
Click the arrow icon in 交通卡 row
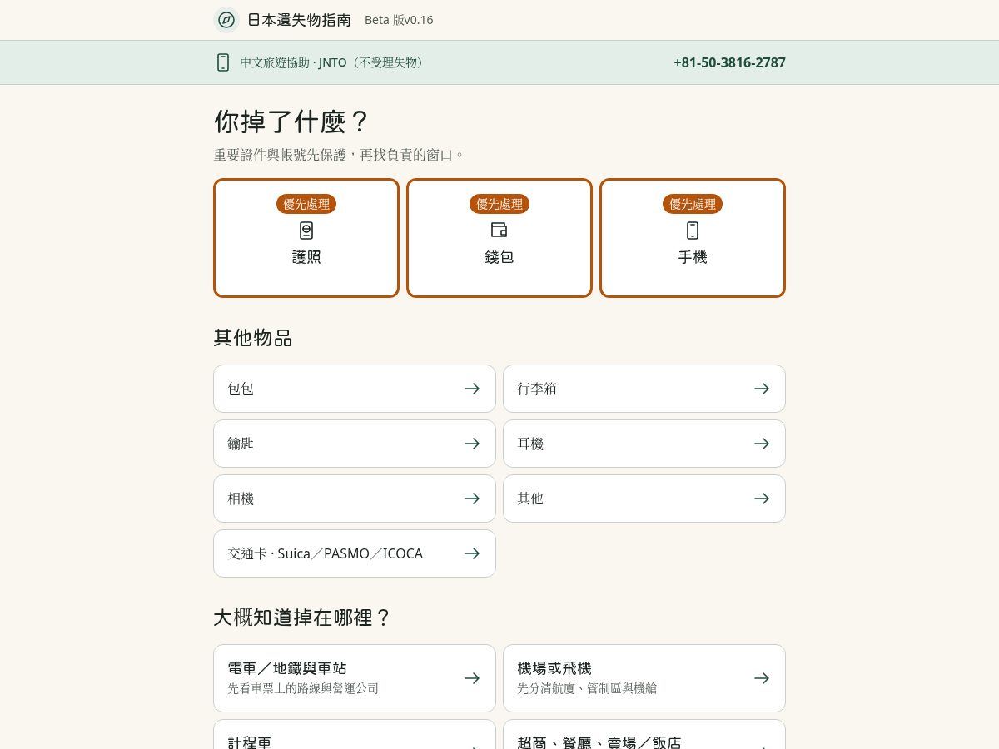[472, 553]
